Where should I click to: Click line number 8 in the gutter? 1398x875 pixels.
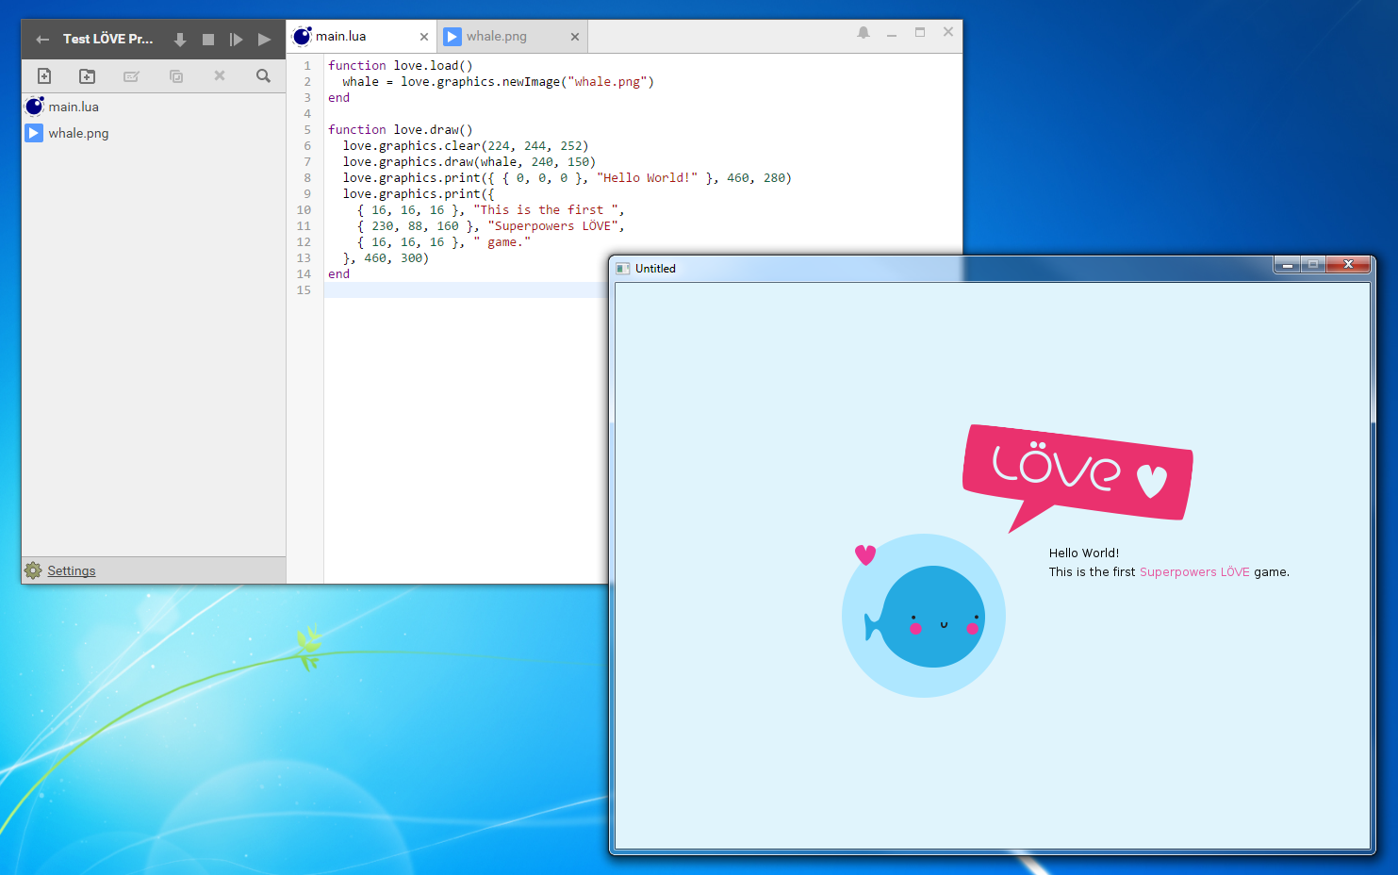tap(307, 178)
